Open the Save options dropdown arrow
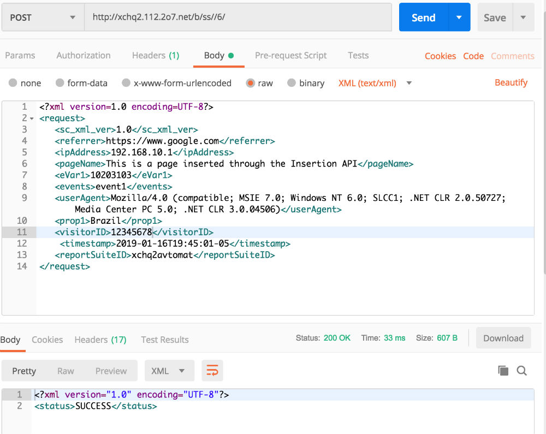 pyautogui.click(x=523, y=17)
